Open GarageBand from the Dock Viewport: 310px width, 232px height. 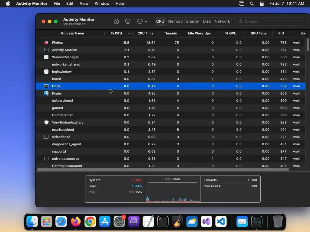(177, 221)
